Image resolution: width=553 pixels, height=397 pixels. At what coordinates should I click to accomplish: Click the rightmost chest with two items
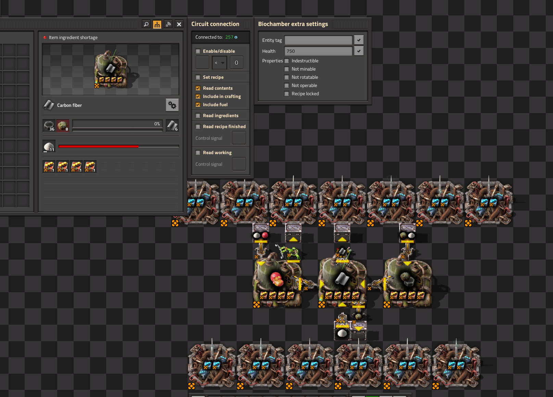click(x=407, y=233)
